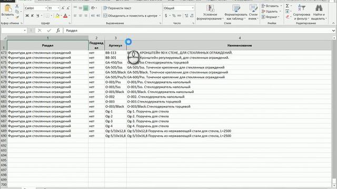The height and width of the screenshot is (189, 337).
Task: Click Объединить и поместить в центре
Action: tap(131, 16)
